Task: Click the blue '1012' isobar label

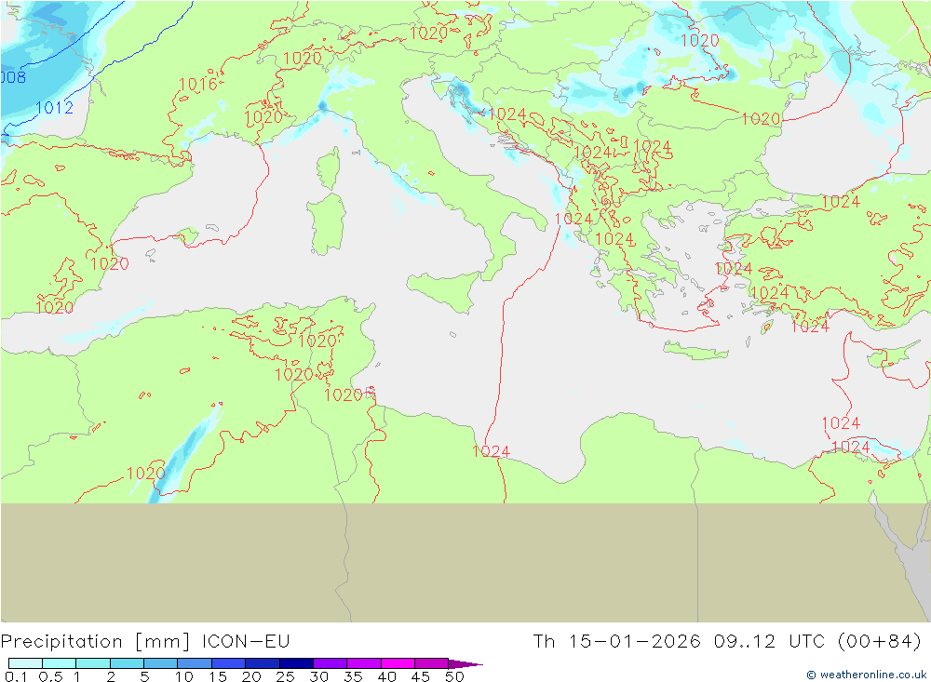Action: tap(55, 107)
